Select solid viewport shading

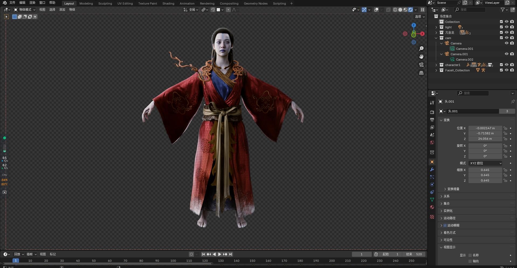coord(400,10)
